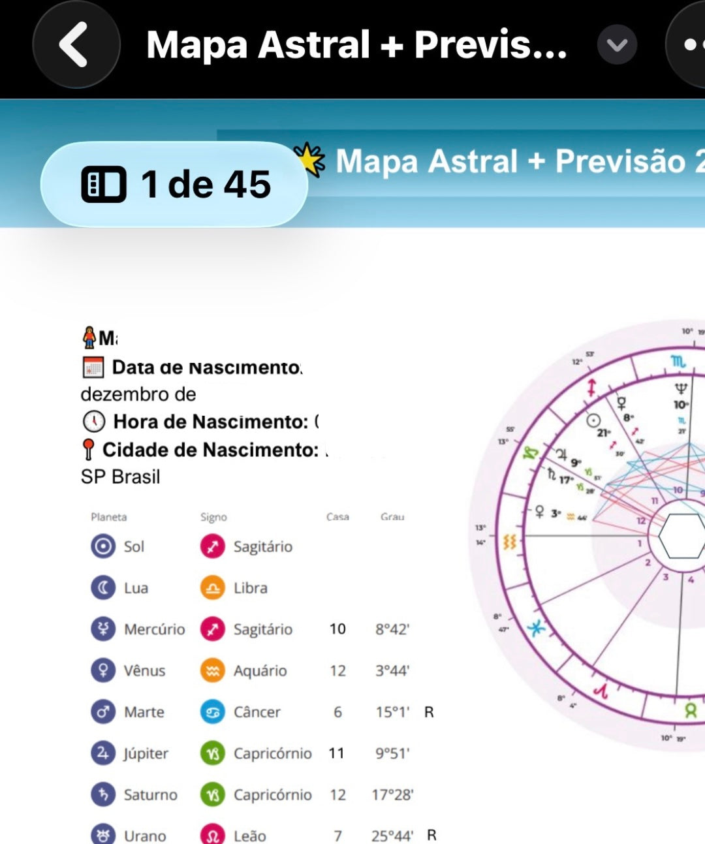Click the Júpiter degree value 9°51'

coord(392,753)
